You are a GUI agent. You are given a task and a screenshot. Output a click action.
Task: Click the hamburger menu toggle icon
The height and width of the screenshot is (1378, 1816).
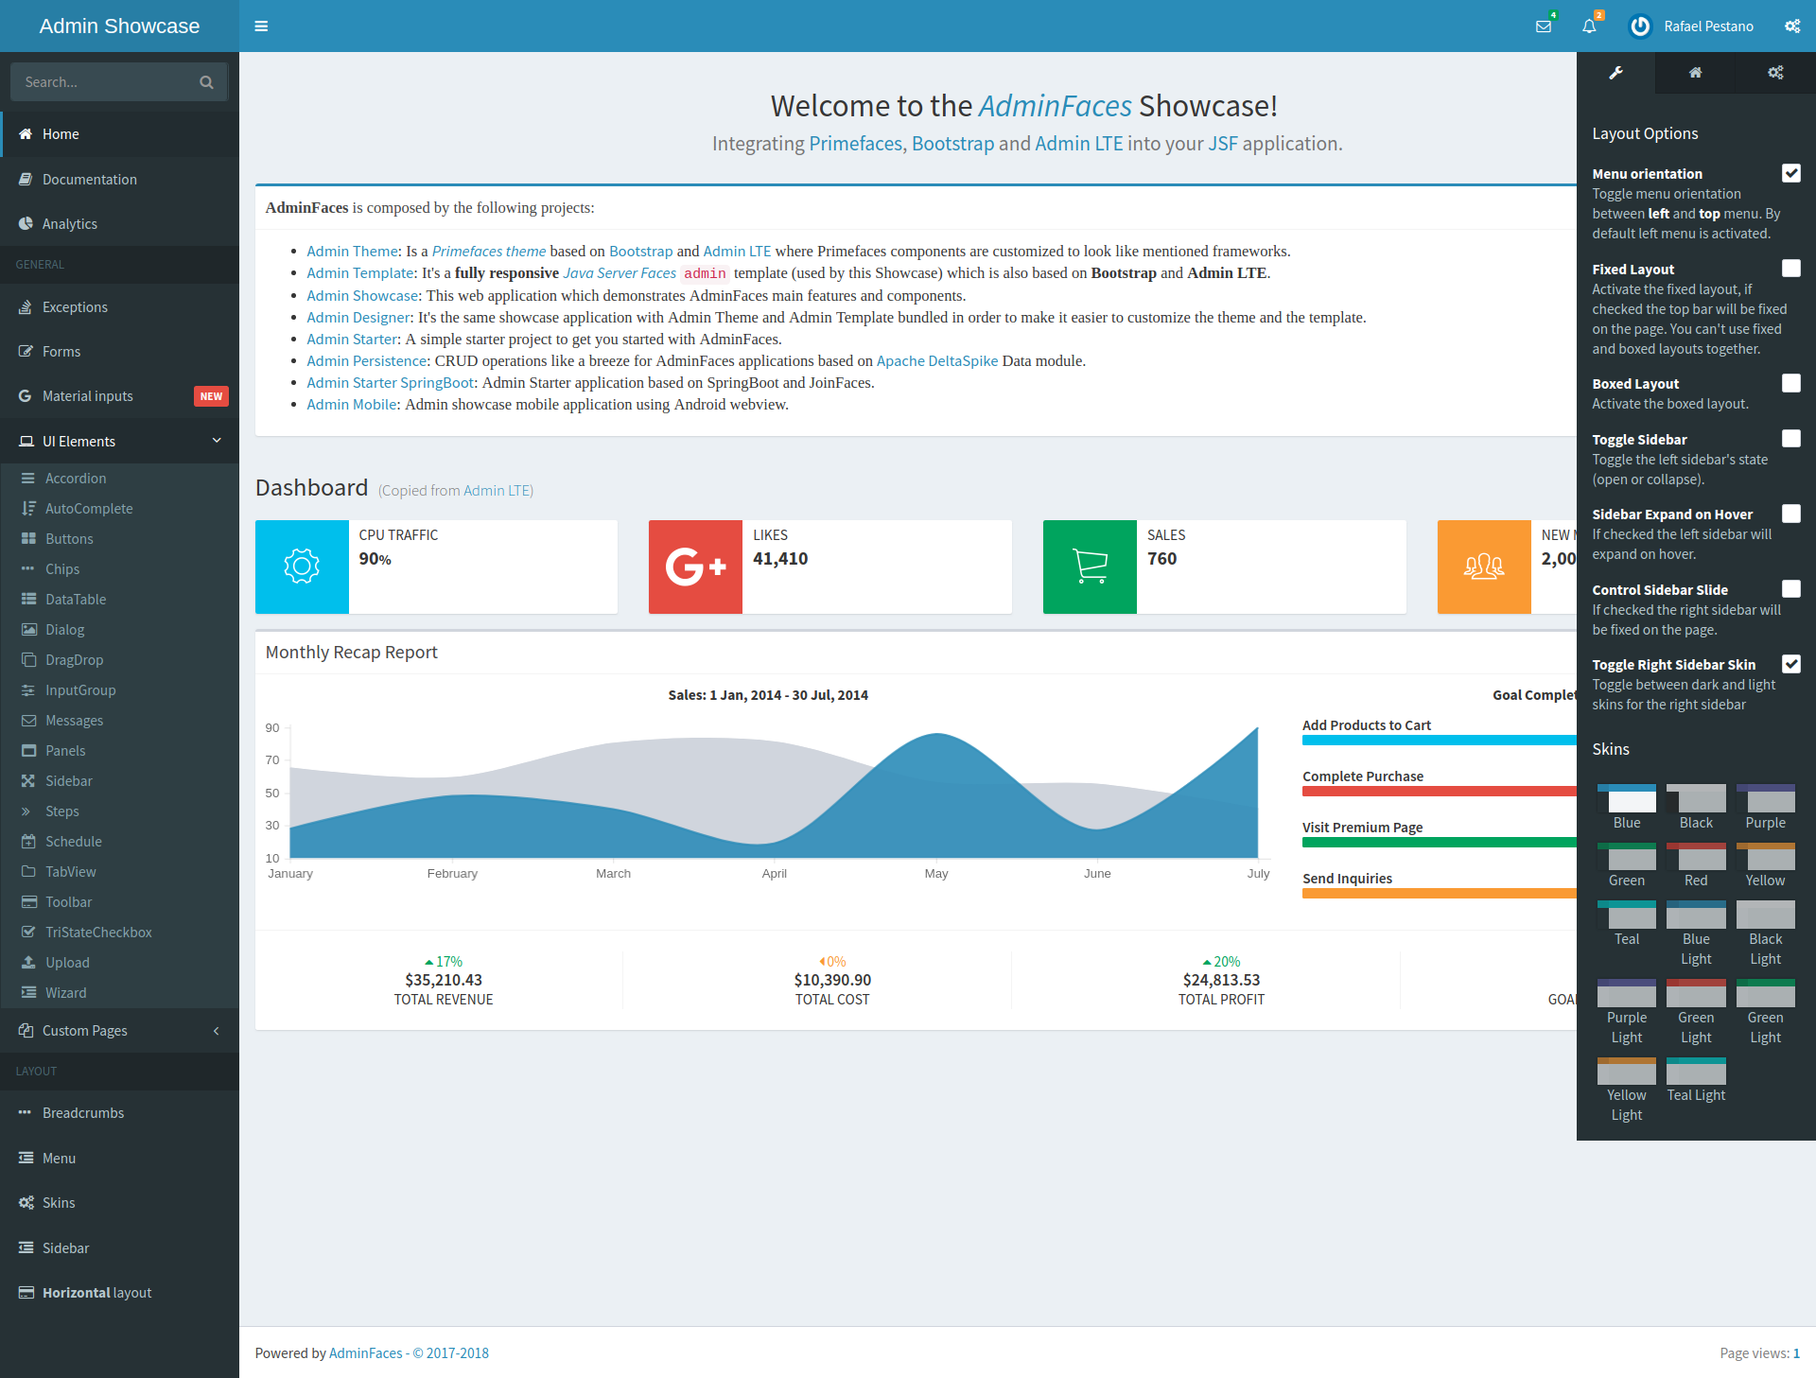coord(261,26)
